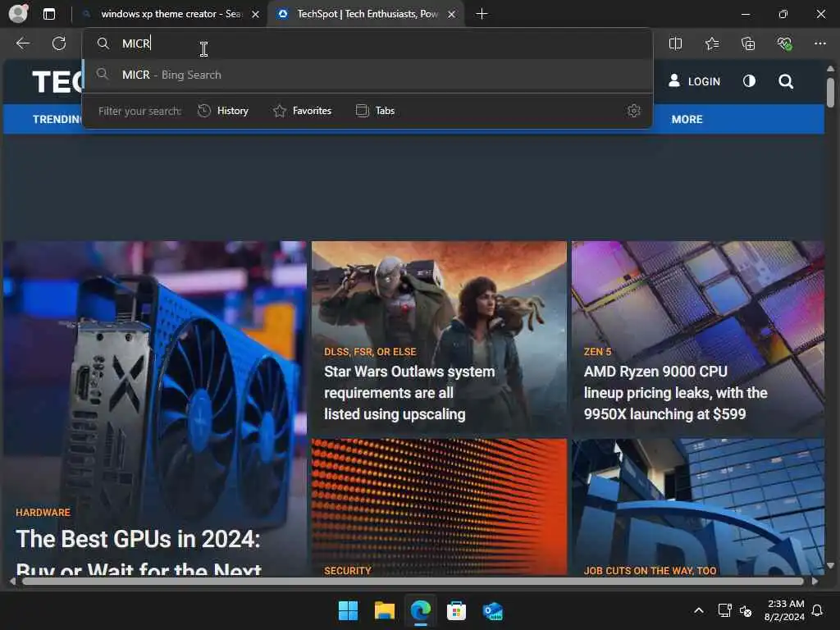Show hidden system tray icons

pyautogui.click(x=699, y=610)
